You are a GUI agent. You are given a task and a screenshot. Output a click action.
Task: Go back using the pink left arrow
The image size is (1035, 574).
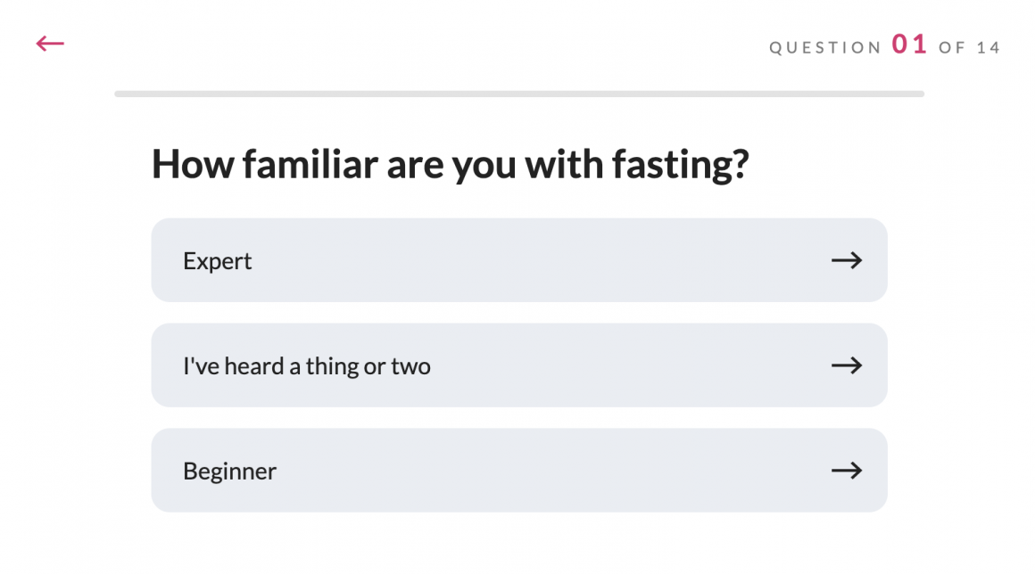[50, 43]
